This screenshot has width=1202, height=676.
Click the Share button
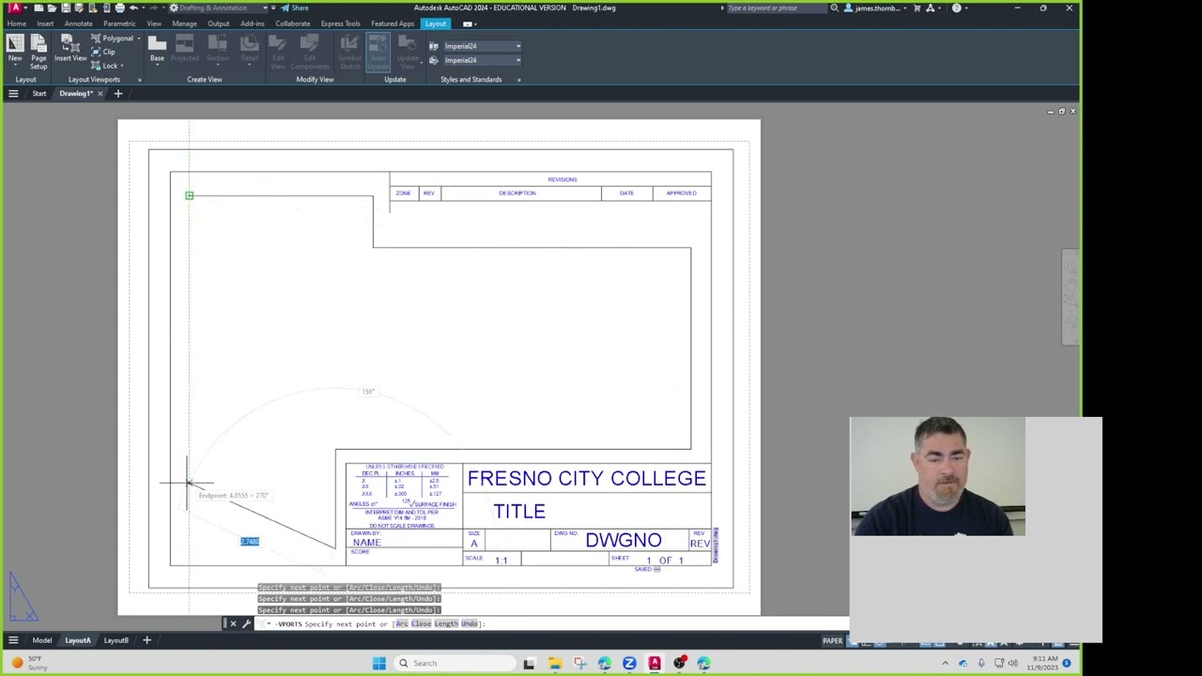(295, 8)
